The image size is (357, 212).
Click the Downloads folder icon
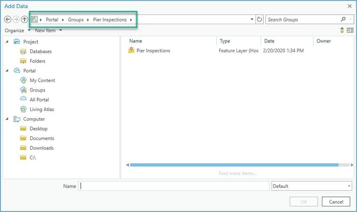(x=23, y=148)
